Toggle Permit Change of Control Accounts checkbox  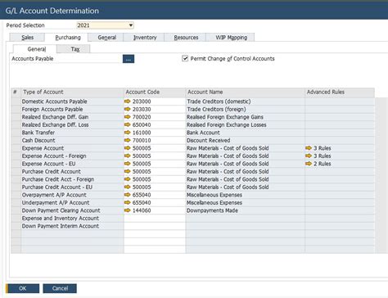pos(185,58)
